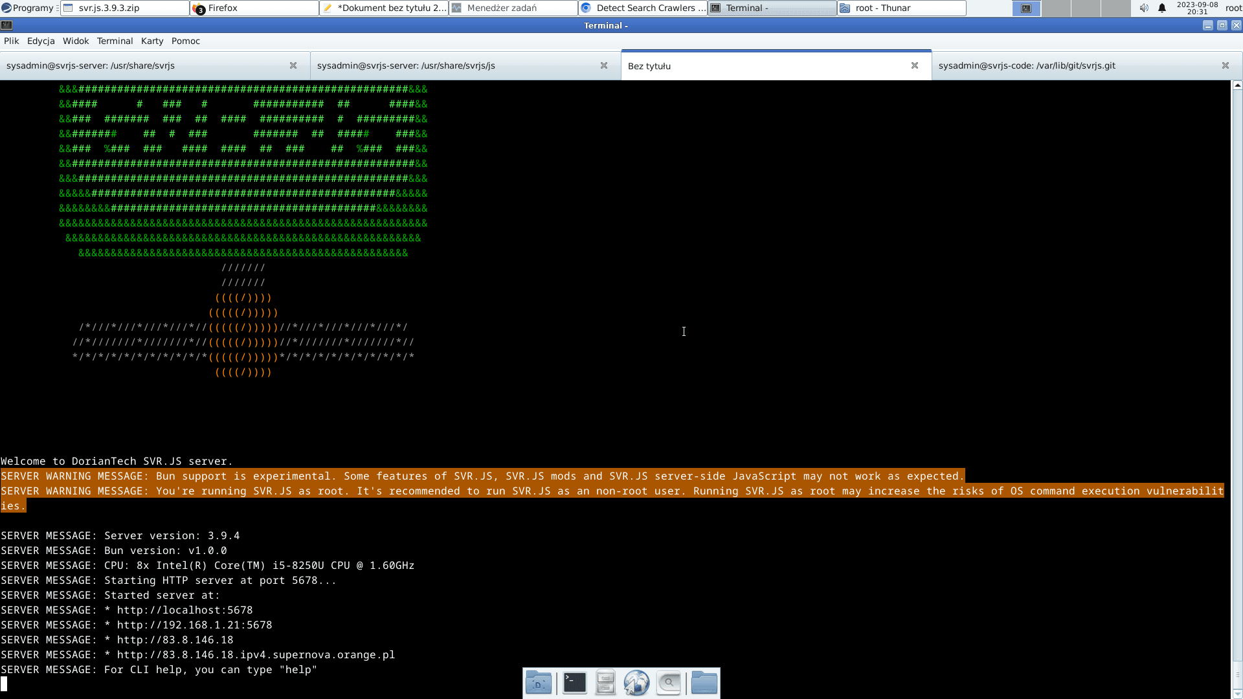Click the network/globe icon in taskbar

(x=638, y=683)
